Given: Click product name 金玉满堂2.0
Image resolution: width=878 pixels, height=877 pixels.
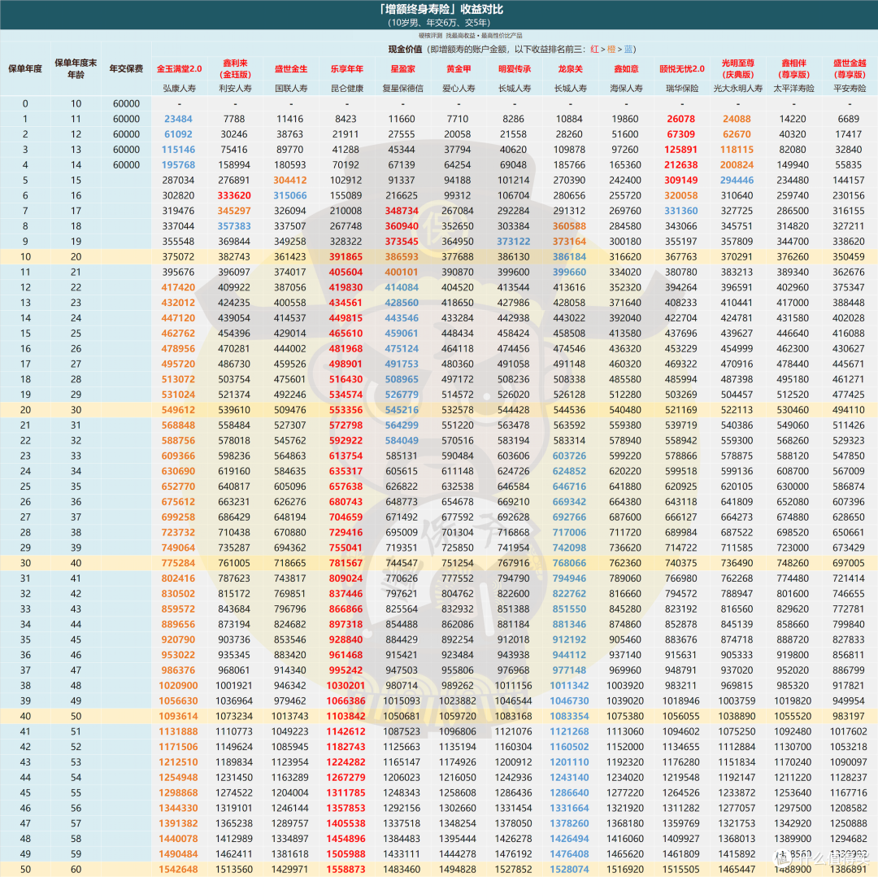Looking at the screenshot, I should click(179, 69).
